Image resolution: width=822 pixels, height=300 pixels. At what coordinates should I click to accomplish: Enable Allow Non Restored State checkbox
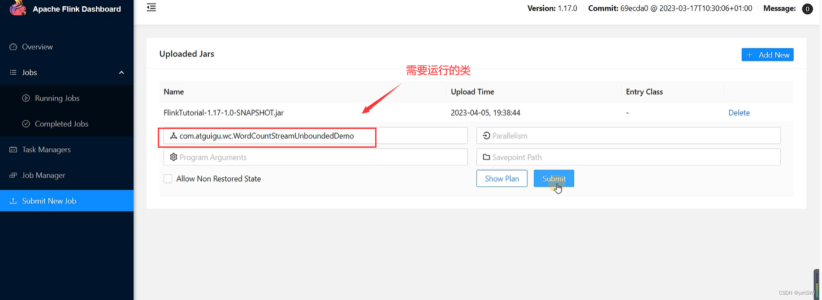[168, 179]
